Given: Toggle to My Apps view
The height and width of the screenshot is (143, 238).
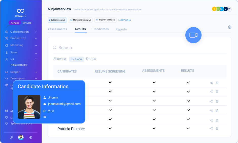Looking at the screenshot, I should click(x=27, y=23).
